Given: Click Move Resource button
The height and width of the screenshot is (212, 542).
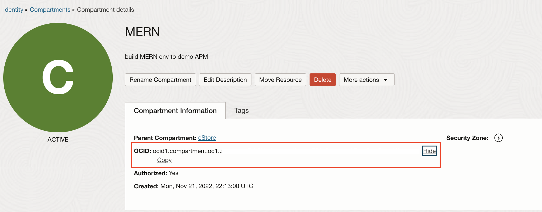Looking at the screenshot, I should (280, 80).
